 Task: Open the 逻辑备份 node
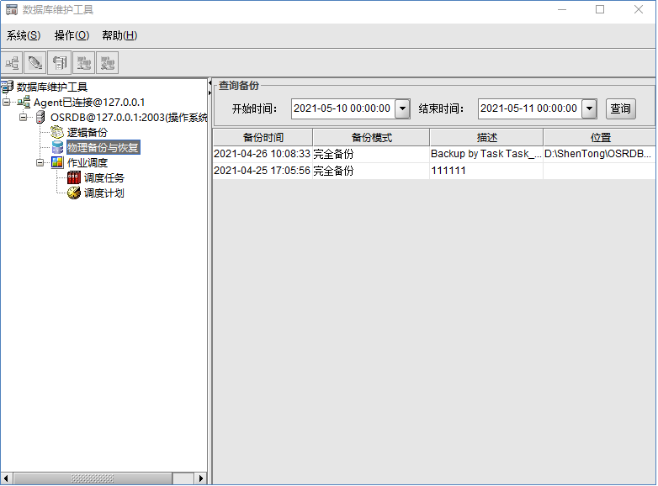(x=88, y=133)
